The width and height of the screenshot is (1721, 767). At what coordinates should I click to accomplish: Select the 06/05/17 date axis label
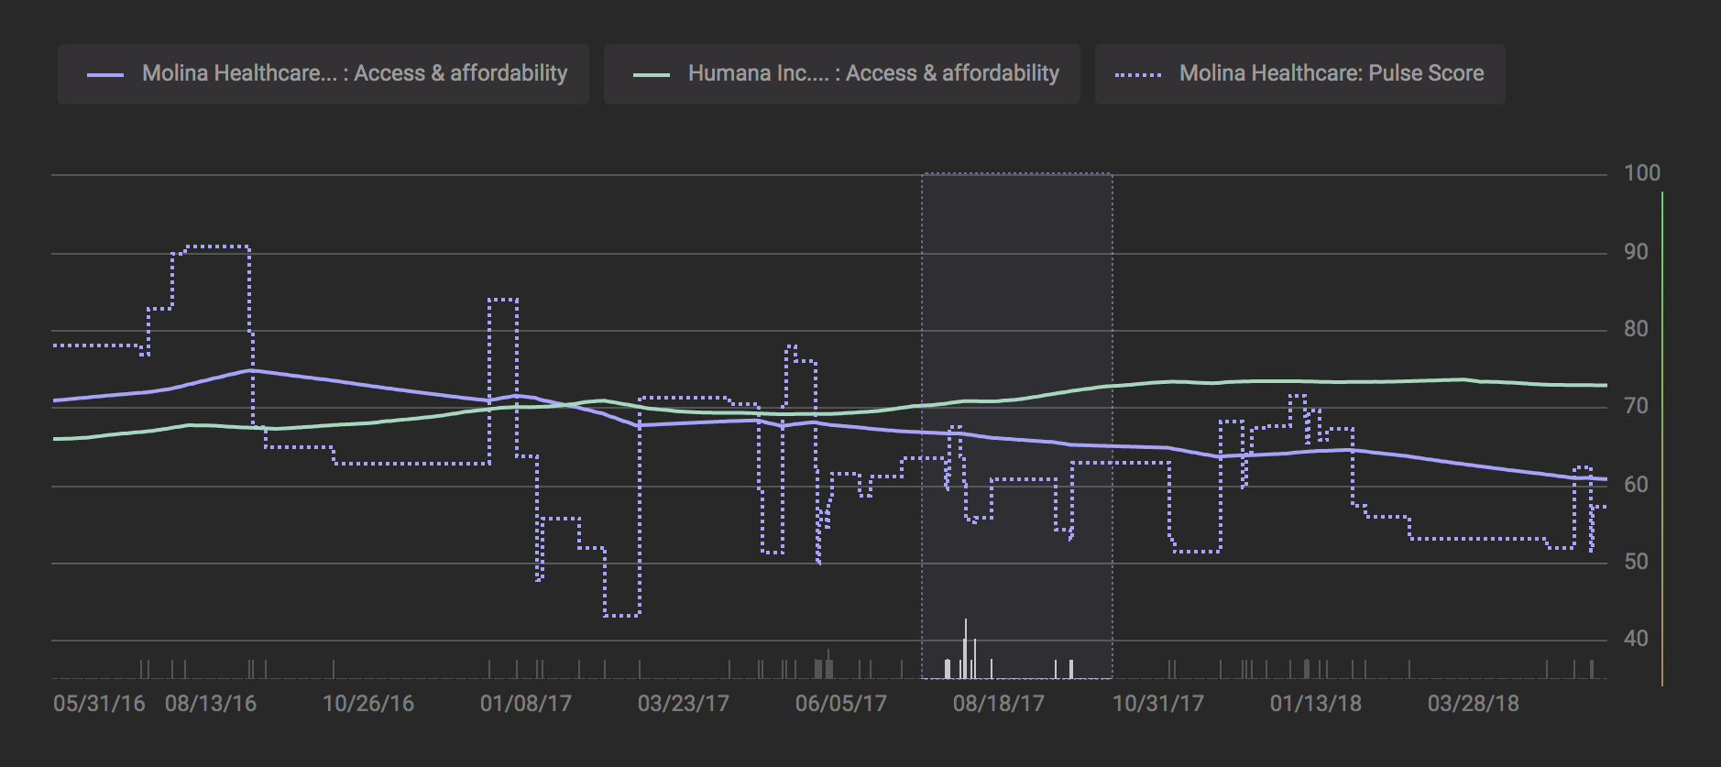pos(841,704)
